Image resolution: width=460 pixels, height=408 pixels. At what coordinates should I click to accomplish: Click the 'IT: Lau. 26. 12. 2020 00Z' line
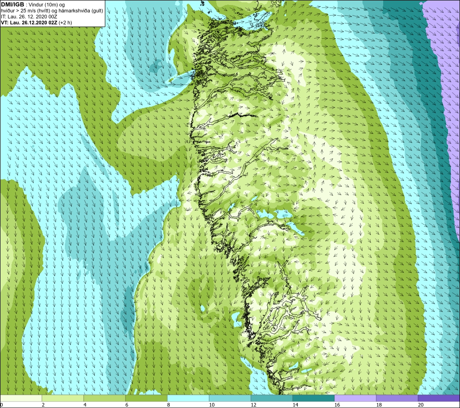29,17
